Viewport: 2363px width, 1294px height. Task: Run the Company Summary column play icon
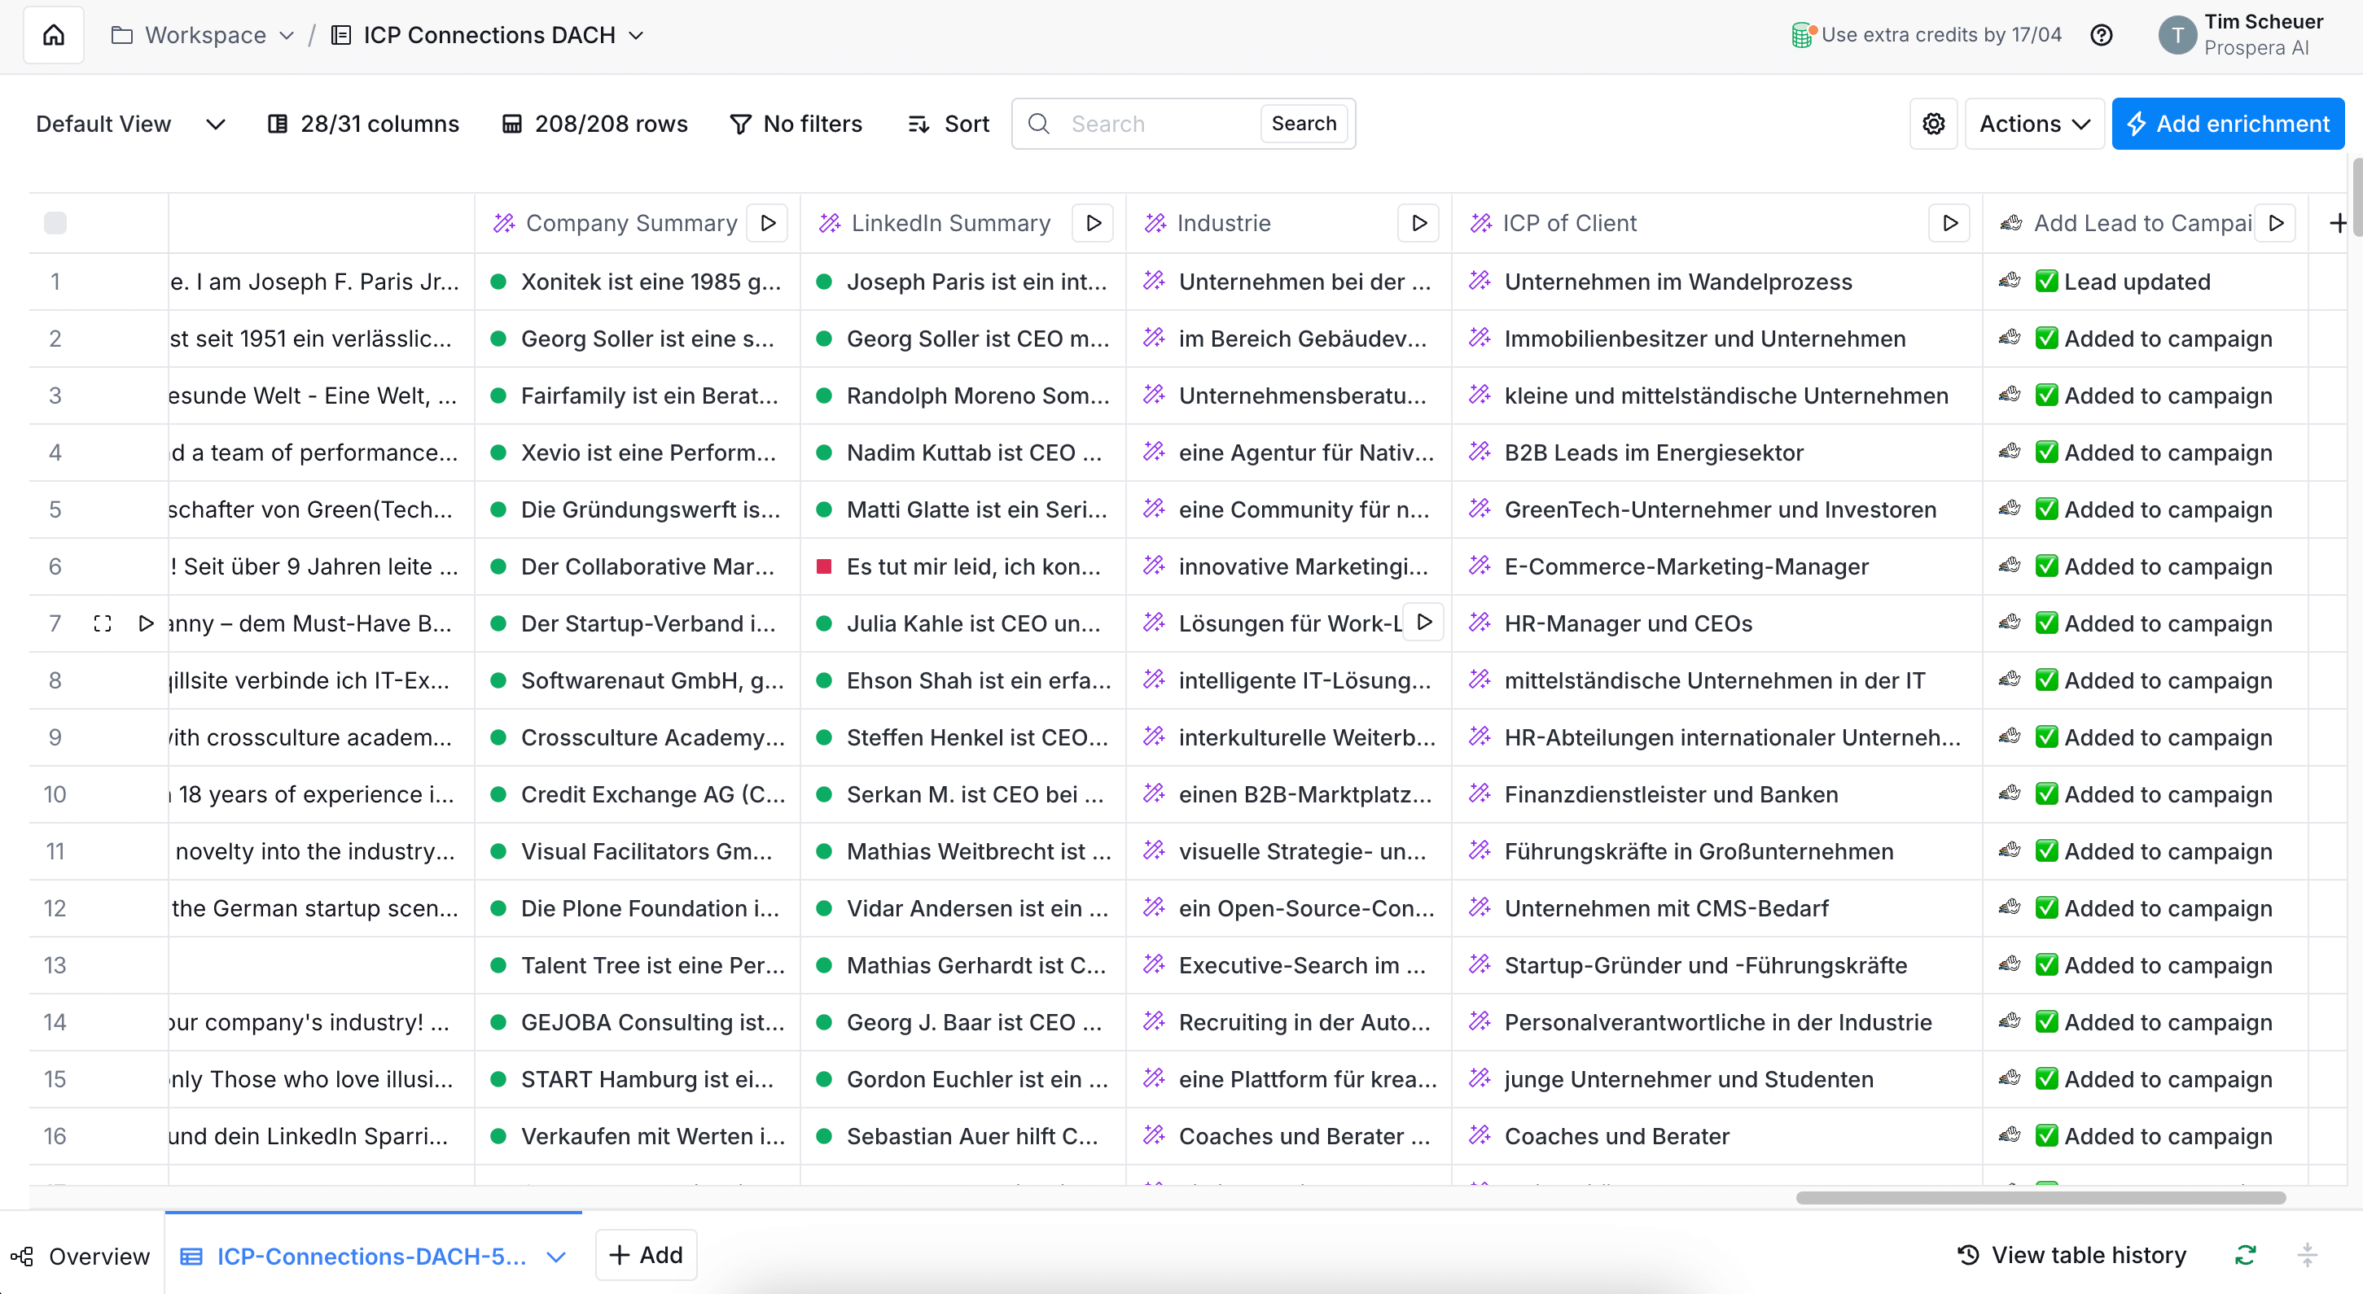pos(768,223)
